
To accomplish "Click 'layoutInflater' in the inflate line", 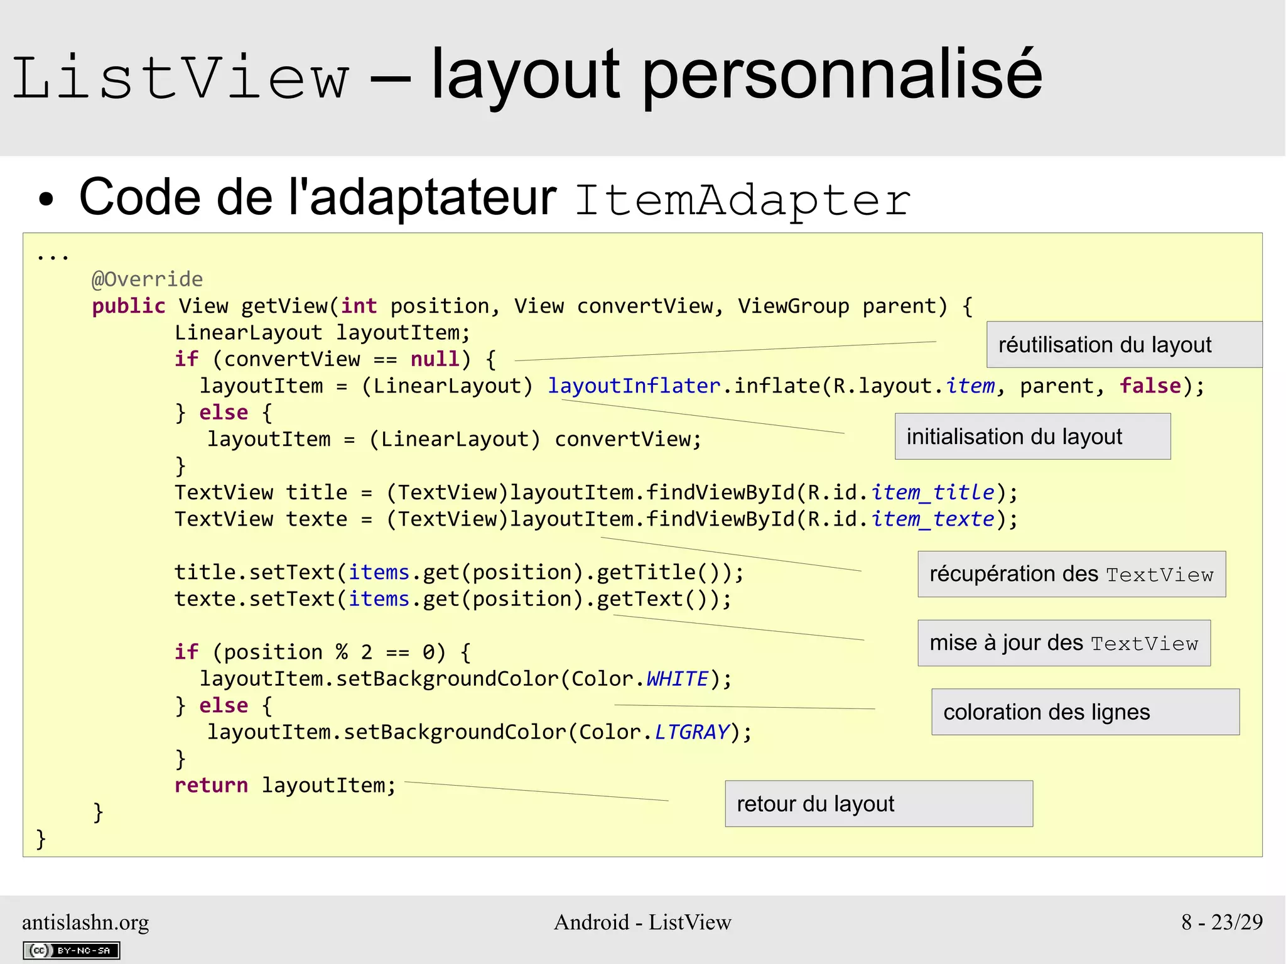I will pyautogui.click(x=634, y=386).
